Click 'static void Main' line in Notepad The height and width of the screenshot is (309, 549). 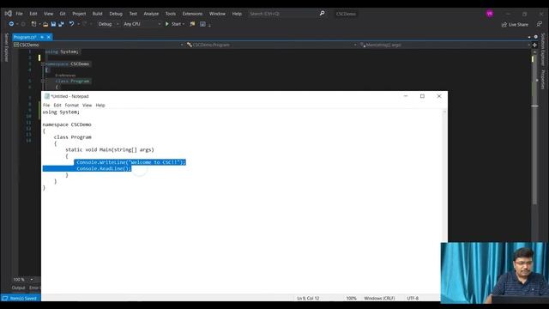[109, 149]
